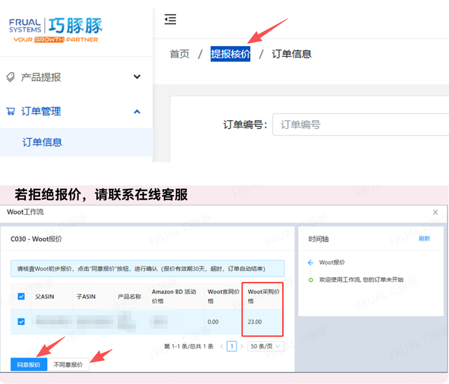The width and height of the screenshot is (449, 384).
Task: Click the 产品提报 tag icon
Action: (10, 78)
